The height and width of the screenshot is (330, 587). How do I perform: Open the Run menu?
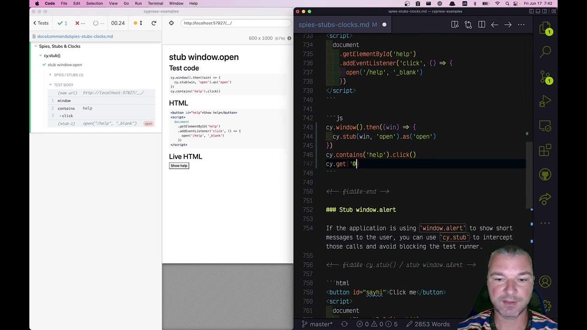(x=138, y=4)
